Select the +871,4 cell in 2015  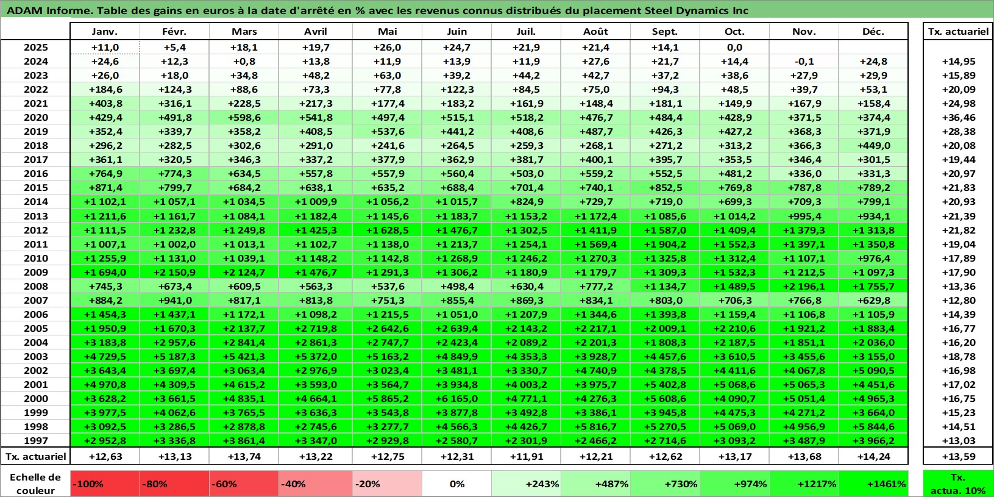(x=105, y=187)
